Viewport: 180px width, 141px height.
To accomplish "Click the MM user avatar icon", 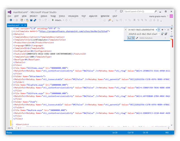I will click(x=171, y=16).
